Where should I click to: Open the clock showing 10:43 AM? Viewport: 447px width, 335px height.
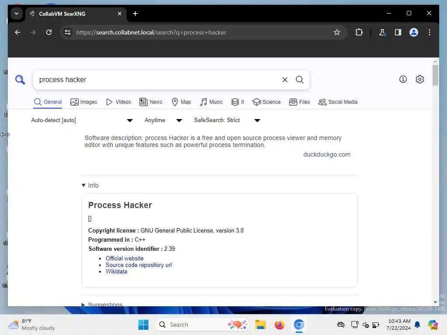point(399,325)
